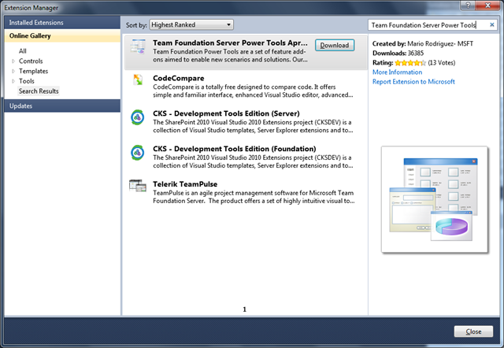Open the Installed Extensions section
This screenshot has height=348, width=504.
(35, 23)
